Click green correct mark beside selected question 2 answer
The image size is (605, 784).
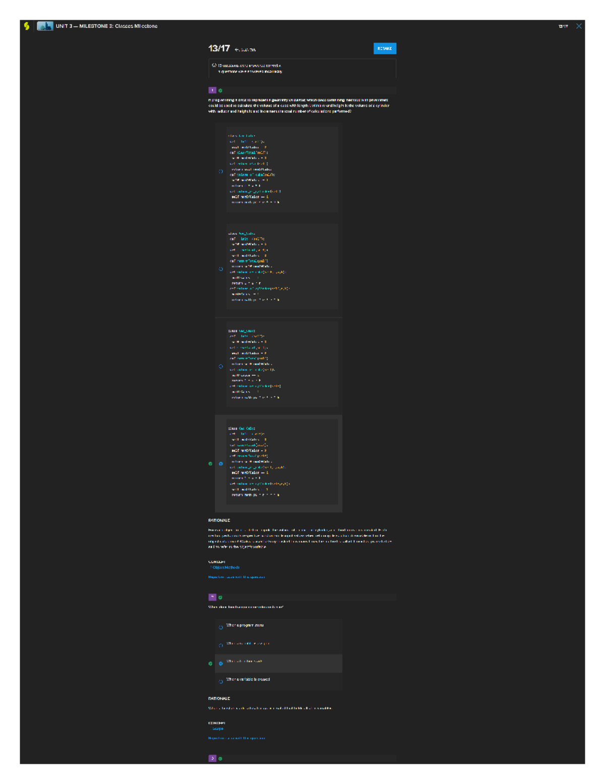(x=210, y=663)
